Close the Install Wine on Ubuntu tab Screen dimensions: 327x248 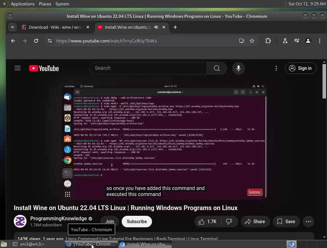(x=164, y=27)
